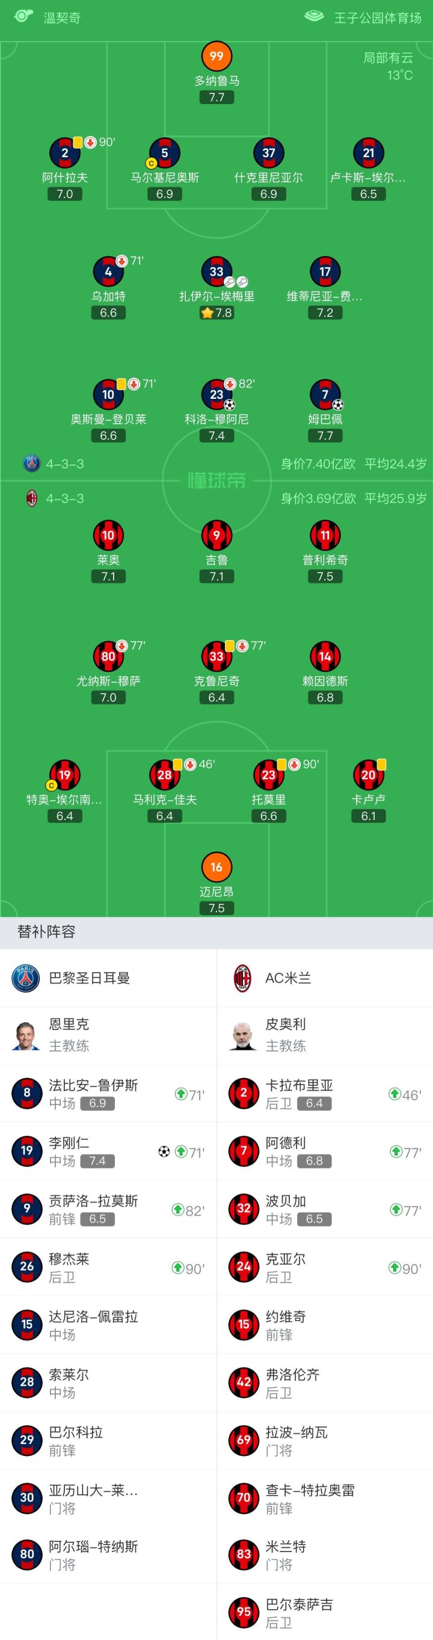Open goalkeeper Donnarumma number 99 badge
The image size is (433, 1640).
(x=216, y=56)
